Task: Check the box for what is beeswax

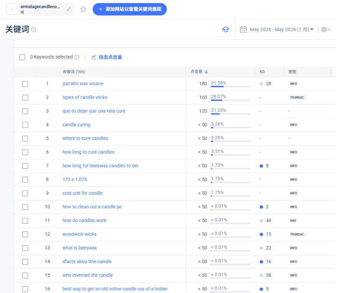Action: (x=25, y=248)
